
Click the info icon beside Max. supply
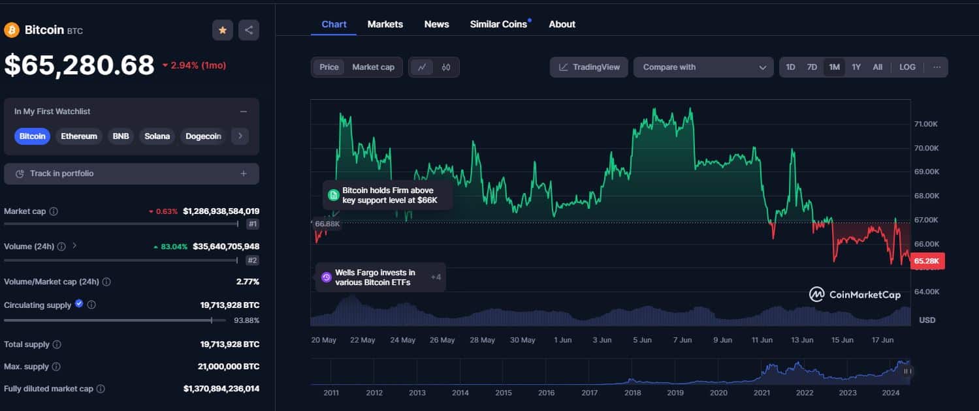pos(56,367)
